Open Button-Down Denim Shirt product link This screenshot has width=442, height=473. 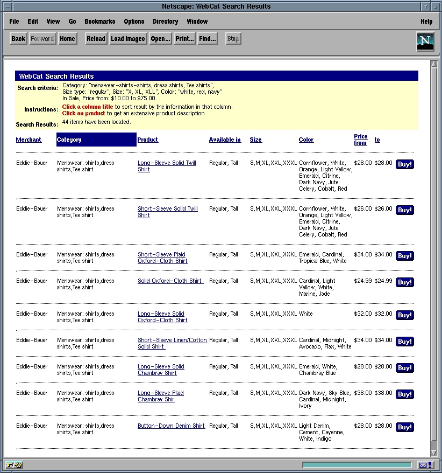(172, 426)
